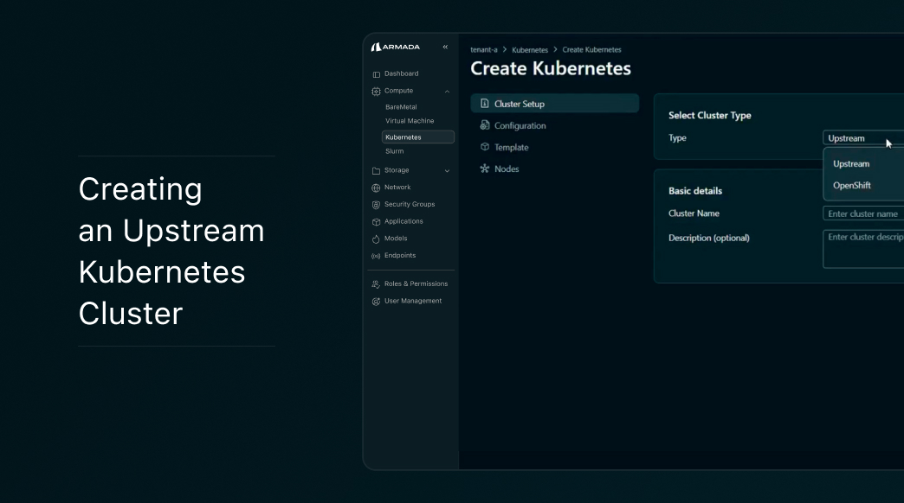Click the Storage folder icon
The height and width of the screenshot is (503, 904).
coord(376,171)
